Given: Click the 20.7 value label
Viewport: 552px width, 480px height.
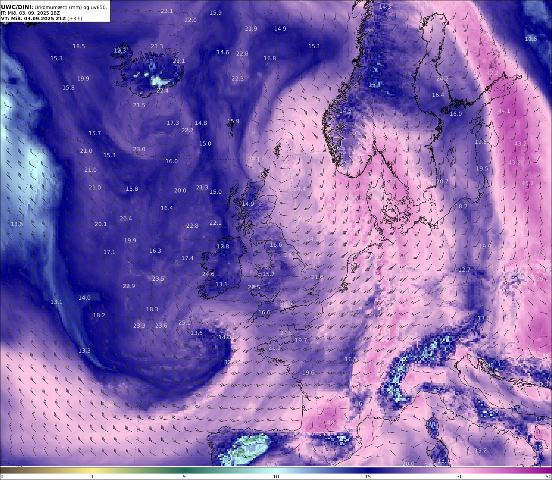Looking at the screenshot, I should coord(442,182).
